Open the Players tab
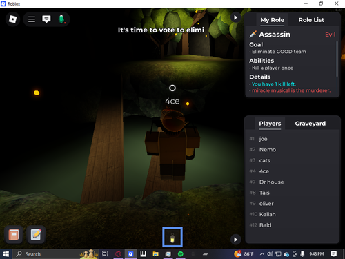Screen dimensions: 345x259 point(270,124)
